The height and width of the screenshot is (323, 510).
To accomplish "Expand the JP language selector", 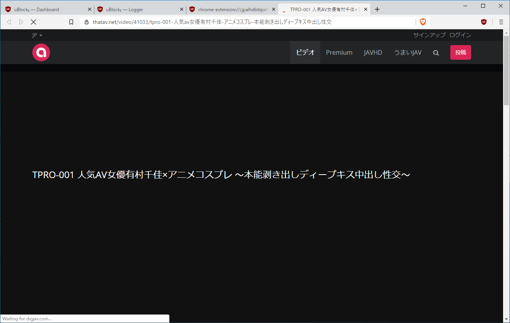I will point(37,35).
